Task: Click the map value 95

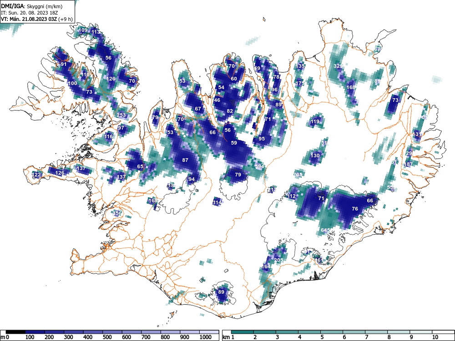Action: point(262,139)
